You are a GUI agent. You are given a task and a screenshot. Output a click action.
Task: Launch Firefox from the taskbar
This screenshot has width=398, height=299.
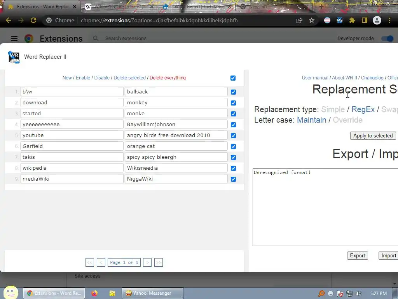(94, 293)
